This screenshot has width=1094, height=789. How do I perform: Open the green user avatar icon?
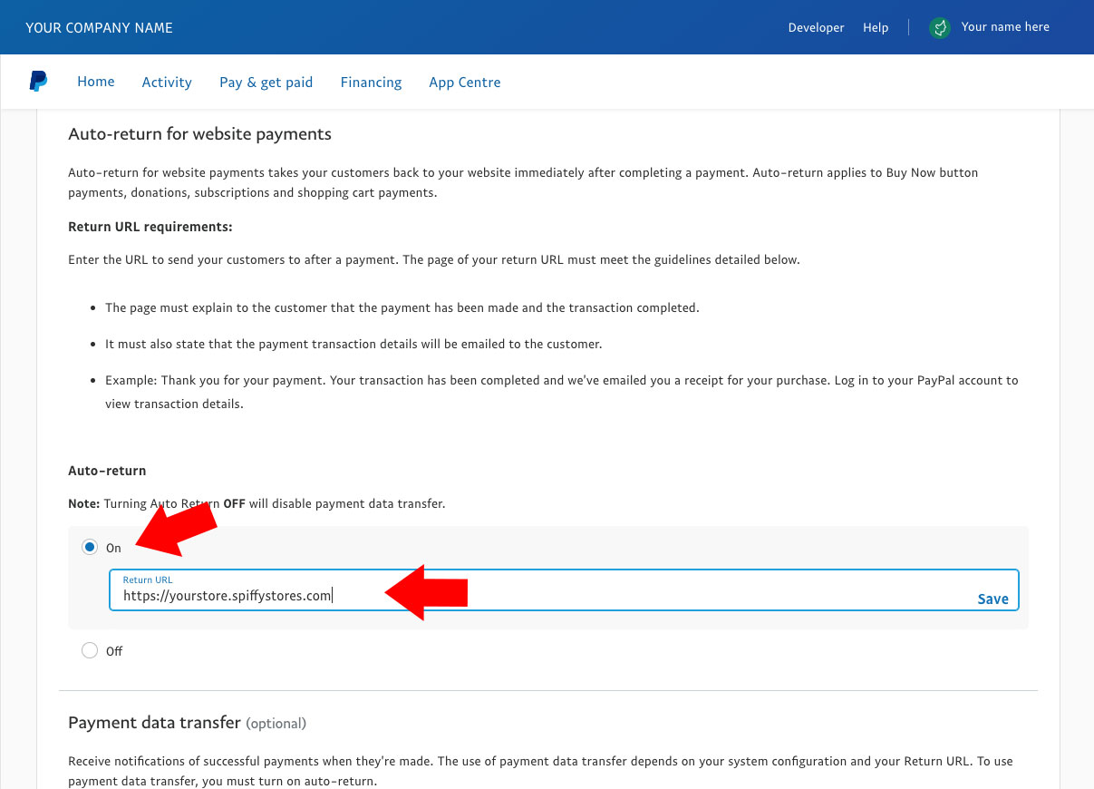click(x=940, y=27)
